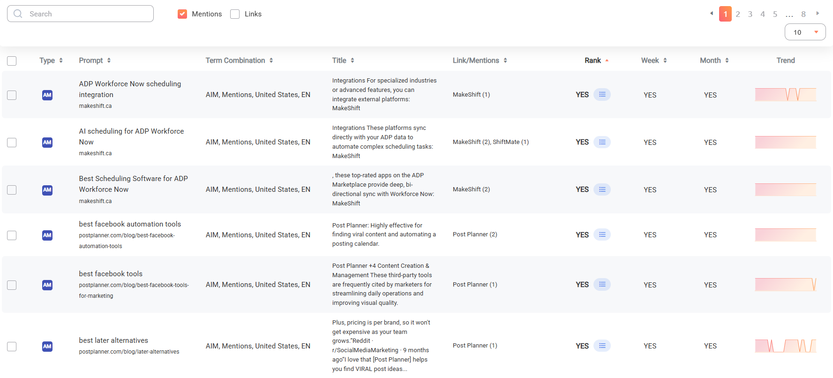Viewport: 833px width, 378px height.
Task: Open makeshift.ca link under Best Scheduling Software
Action: [95, 201]
